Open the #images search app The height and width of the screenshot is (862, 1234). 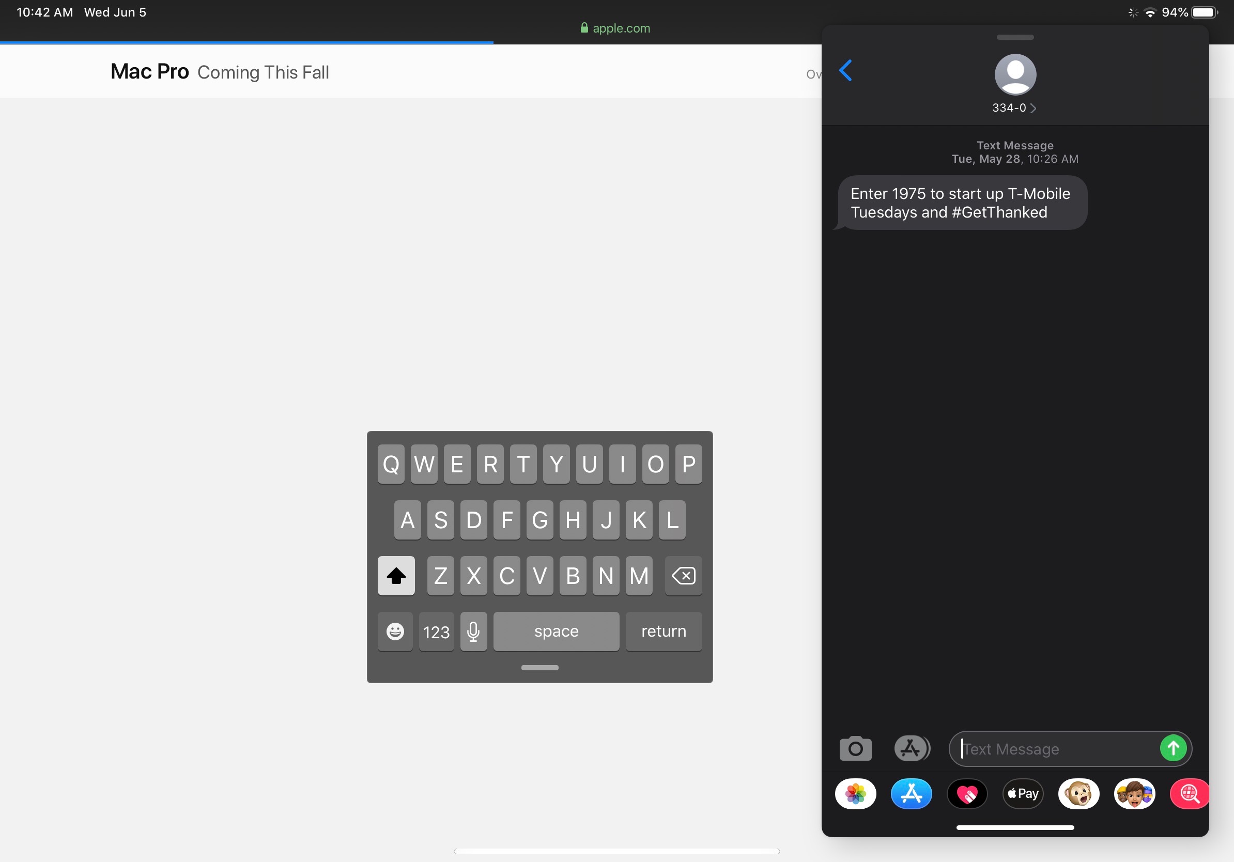click(1190, 793)
